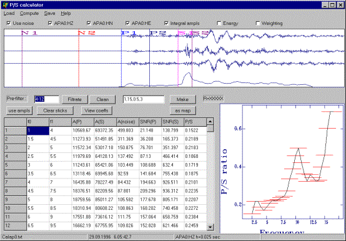Toggle the Use noise checkbox
The image size is (346, 241).
(x=9, y=23)
